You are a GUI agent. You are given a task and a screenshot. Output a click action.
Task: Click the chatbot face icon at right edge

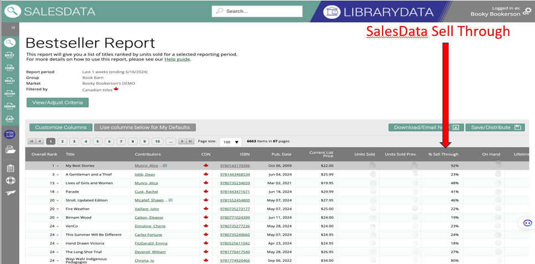click(527, 223)
